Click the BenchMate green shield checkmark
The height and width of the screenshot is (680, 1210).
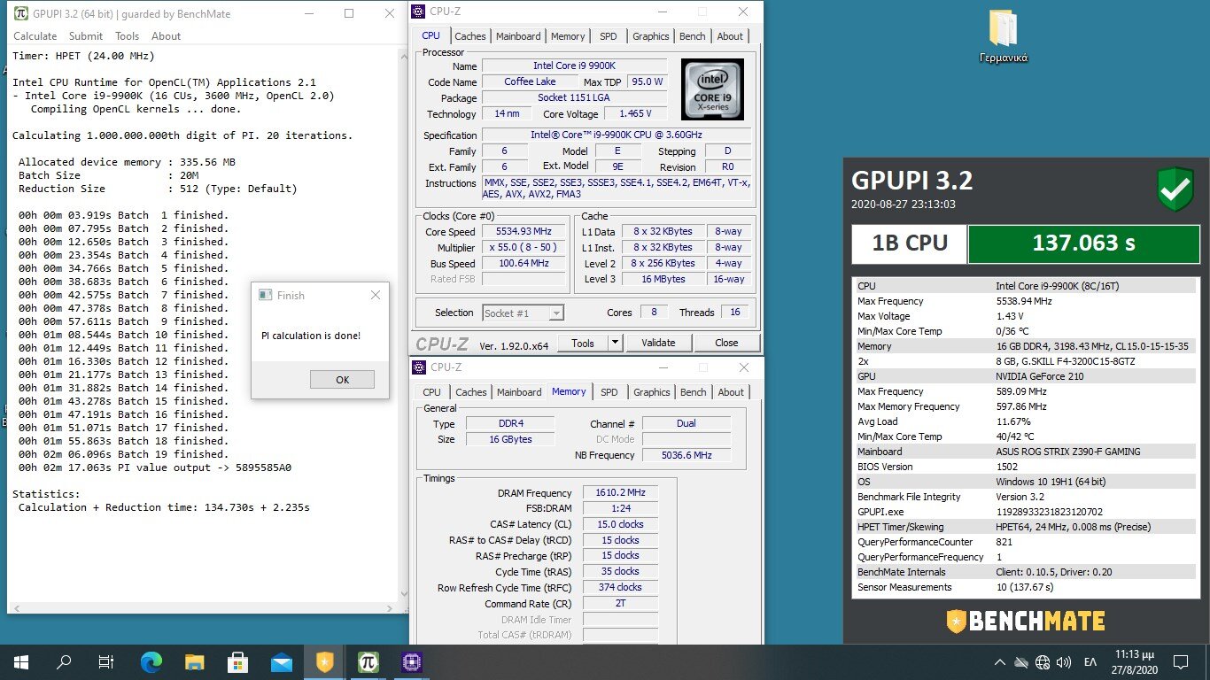[1175, 189]
